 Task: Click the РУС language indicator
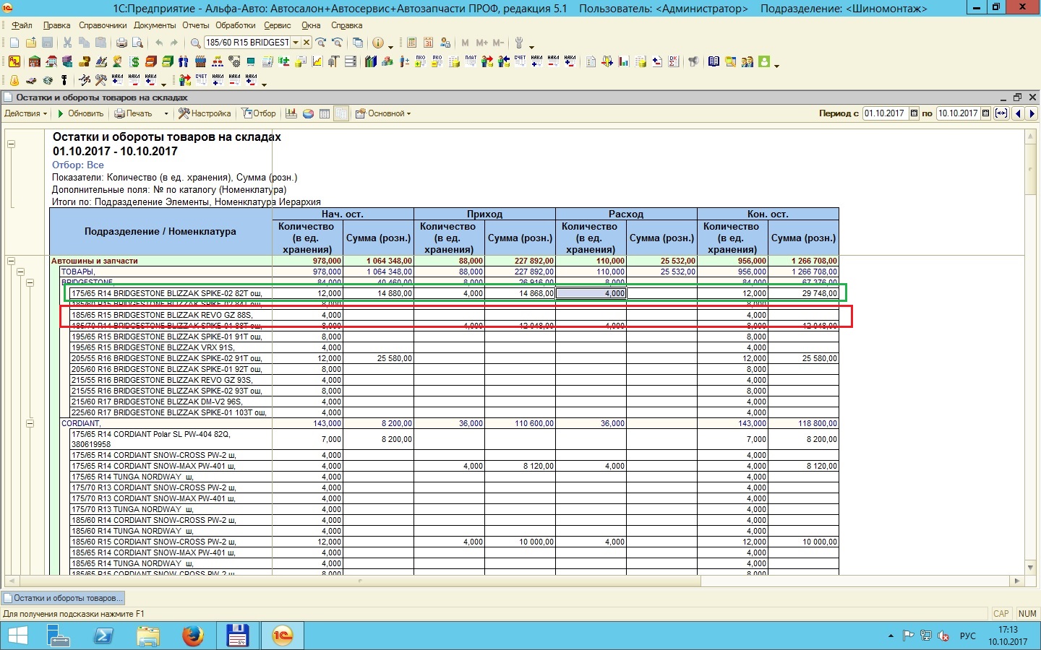click(x=967, y=636)
